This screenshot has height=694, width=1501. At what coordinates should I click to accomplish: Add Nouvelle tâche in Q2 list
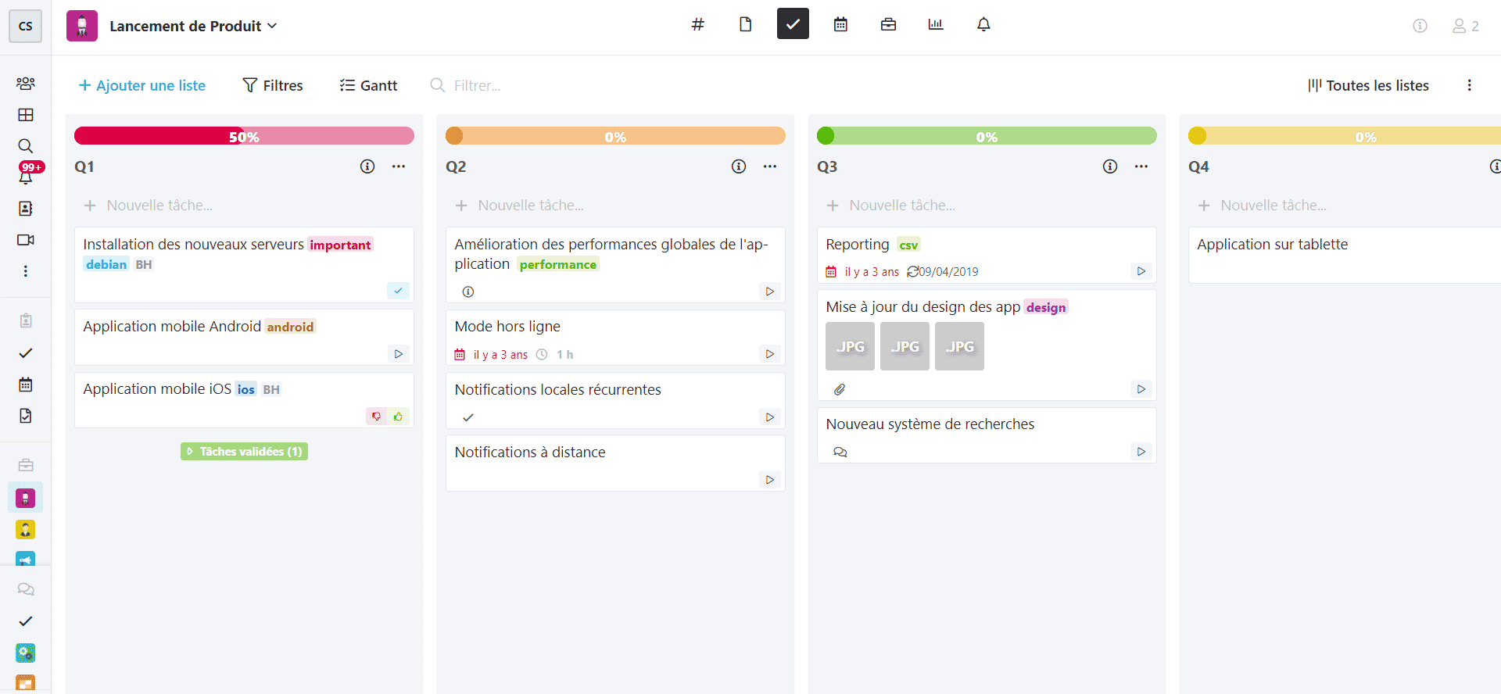pos(615,206)
